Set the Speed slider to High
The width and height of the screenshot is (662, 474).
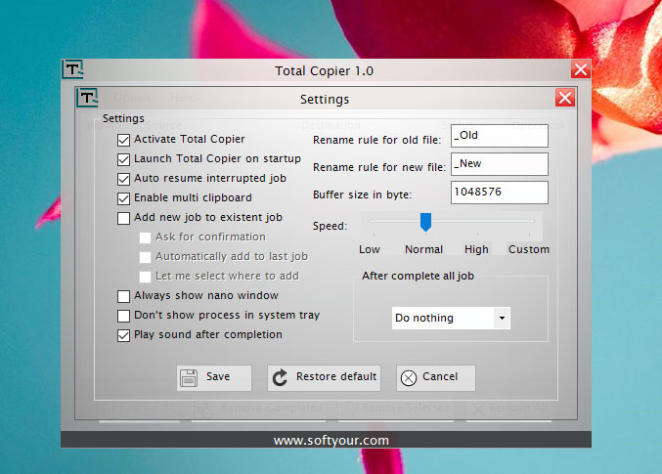pos(477,222)
